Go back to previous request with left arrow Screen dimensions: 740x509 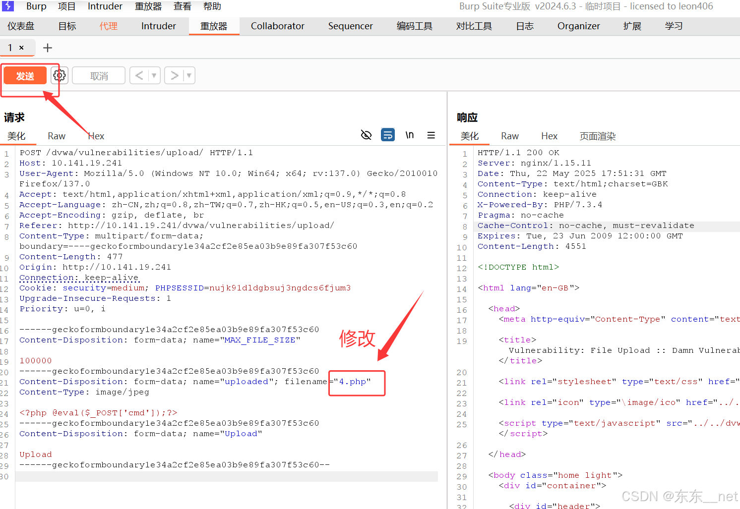139,75
